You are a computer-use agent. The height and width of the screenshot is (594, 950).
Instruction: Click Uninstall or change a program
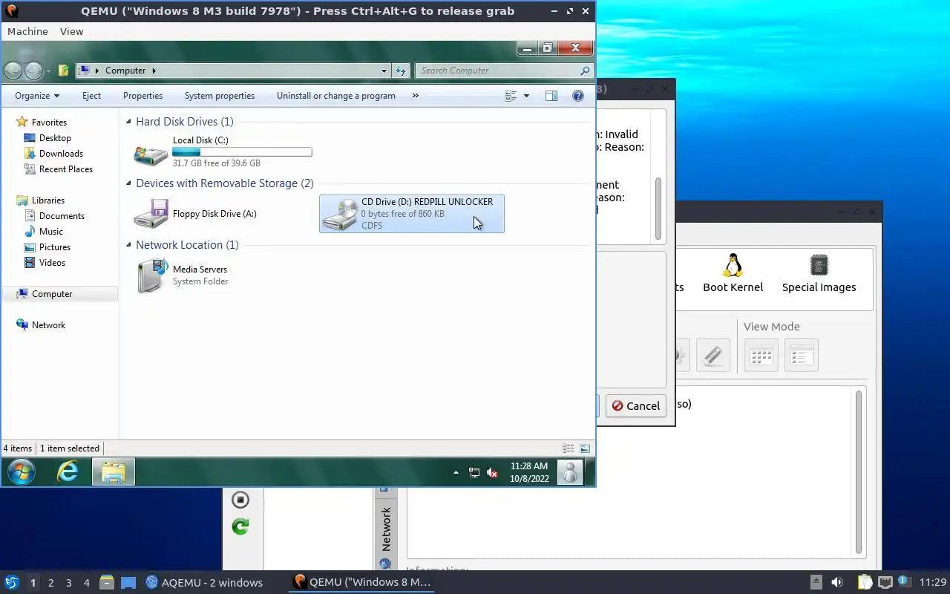336,96
